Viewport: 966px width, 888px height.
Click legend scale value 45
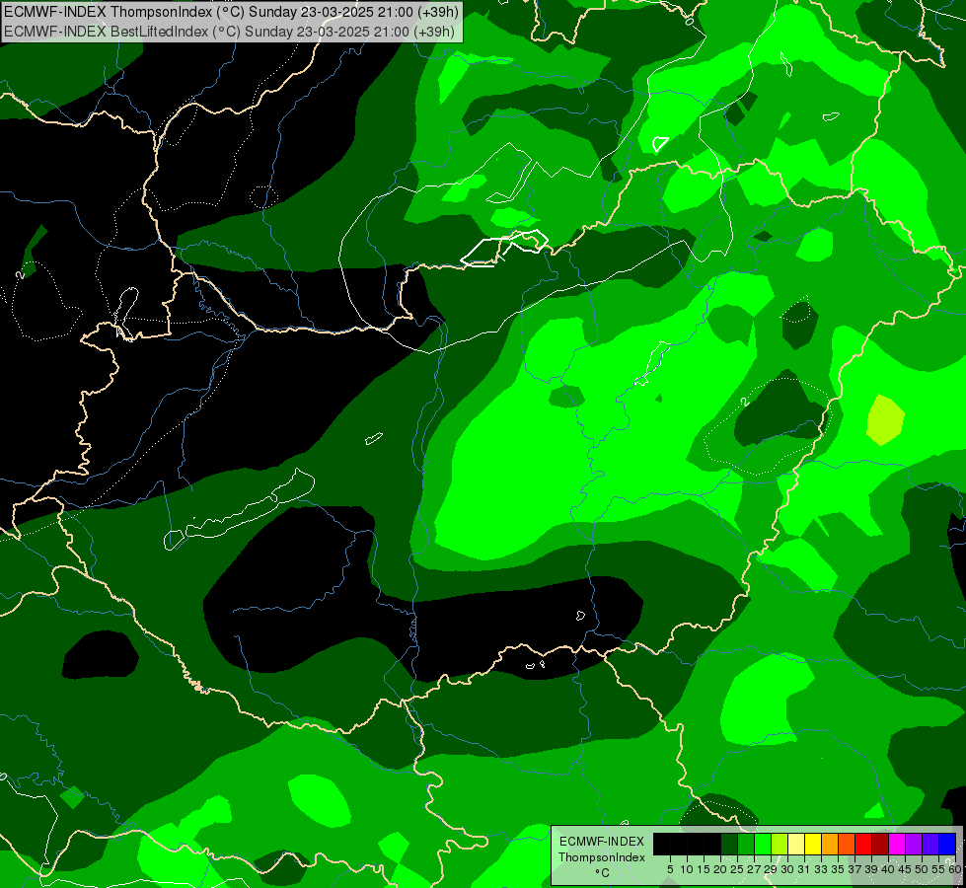tap(905, 869)
